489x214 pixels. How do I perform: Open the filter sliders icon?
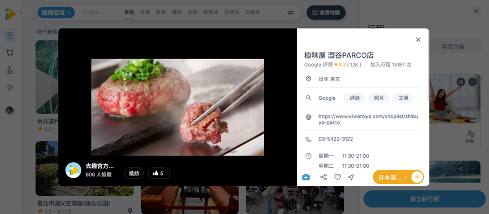point(290,13)
